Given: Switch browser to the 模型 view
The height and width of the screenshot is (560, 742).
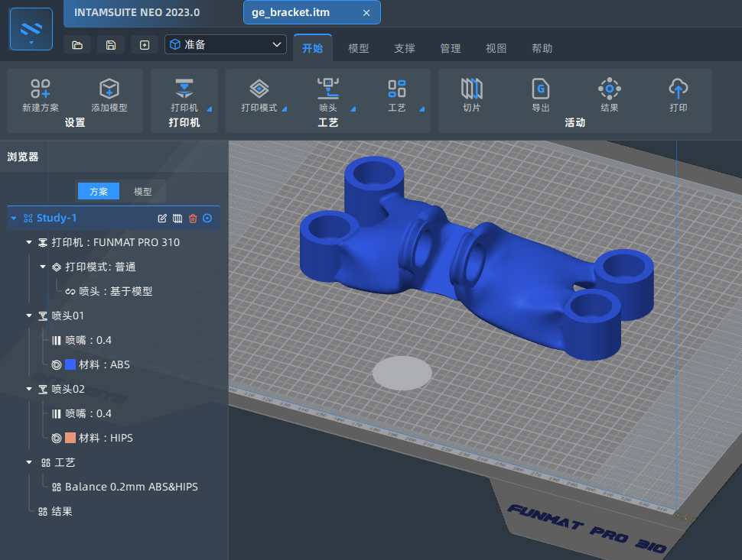Looking at the screenshot, I should 143,192.
